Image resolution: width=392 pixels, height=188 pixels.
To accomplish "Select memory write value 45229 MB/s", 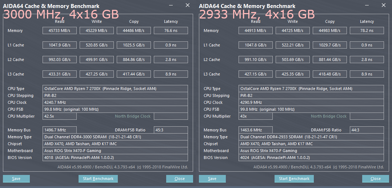I will pyautogui.click(x=96, y=30).
